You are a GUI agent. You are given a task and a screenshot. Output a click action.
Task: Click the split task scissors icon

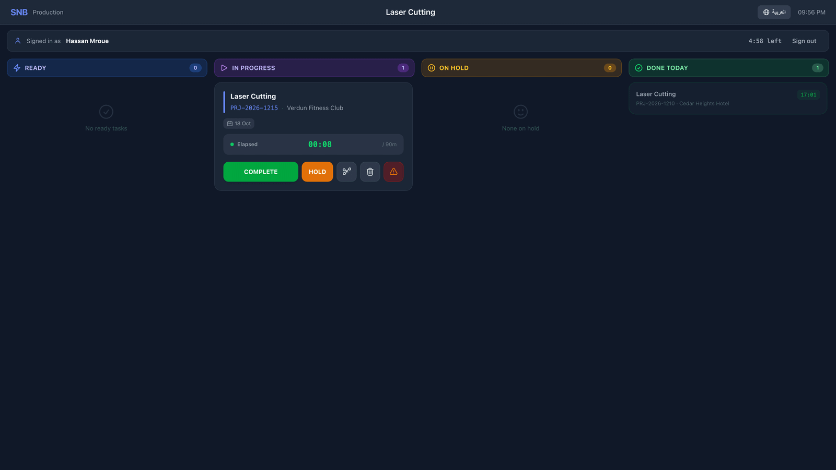click(346, 172)
